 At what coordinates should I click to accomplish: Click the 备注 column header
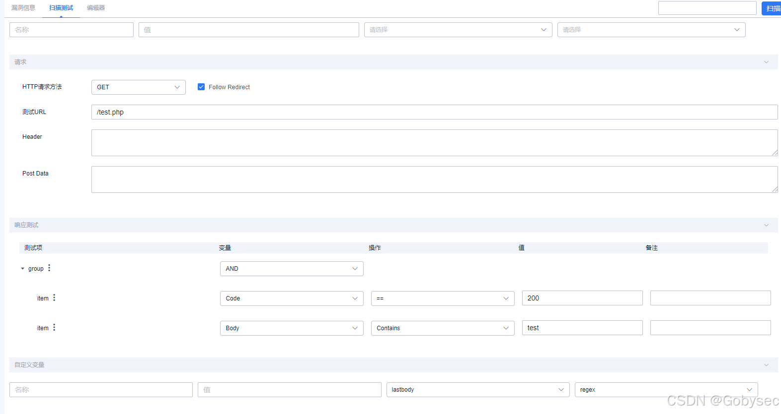click(652, 248)
